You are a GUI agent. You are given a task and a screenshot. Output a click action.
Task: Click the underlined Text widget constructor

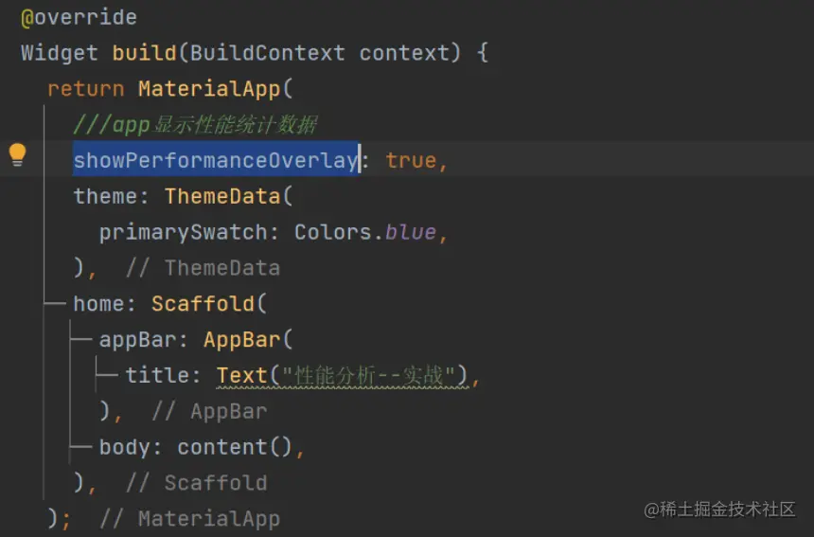coord(241,375)
